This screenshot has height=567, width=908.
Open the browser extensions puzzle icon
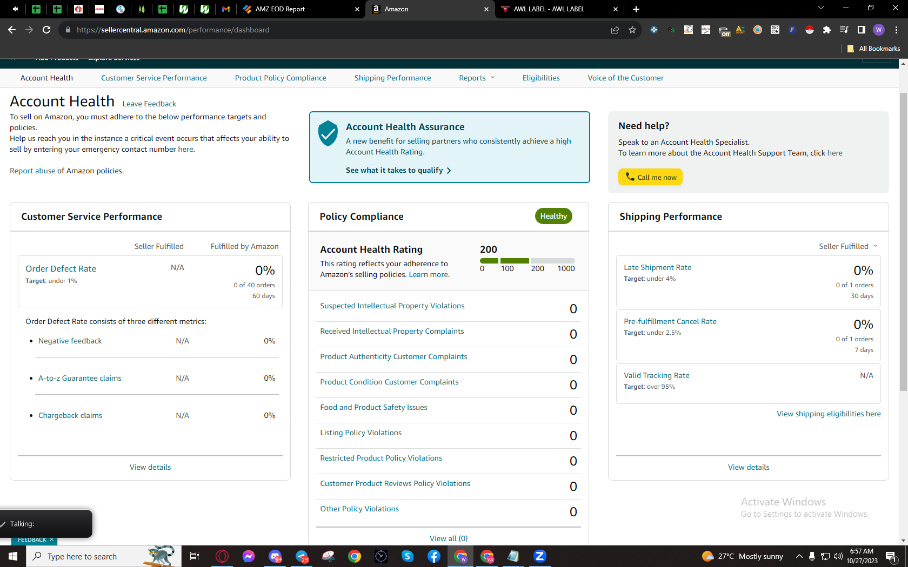pyautogui.click(x=826, y=30)
